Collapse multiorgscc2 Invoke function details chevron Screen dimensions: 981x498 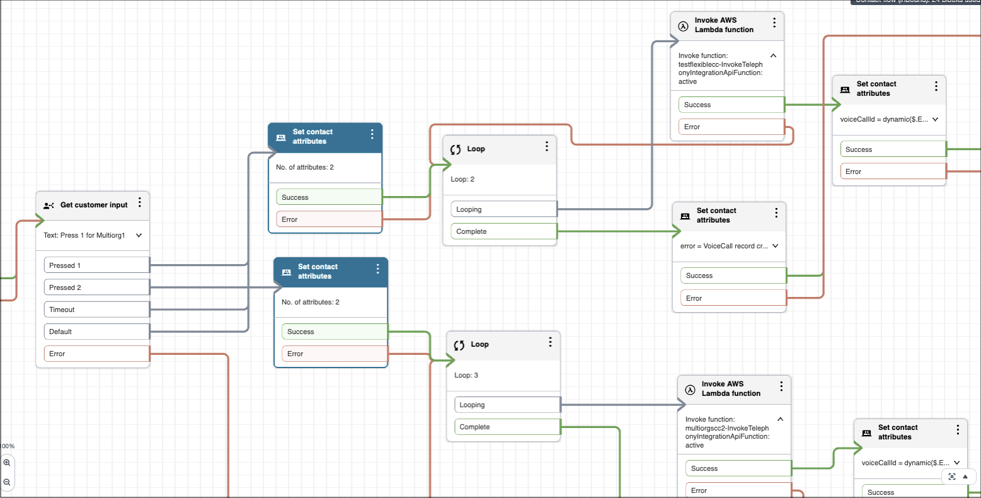[780, 419]
